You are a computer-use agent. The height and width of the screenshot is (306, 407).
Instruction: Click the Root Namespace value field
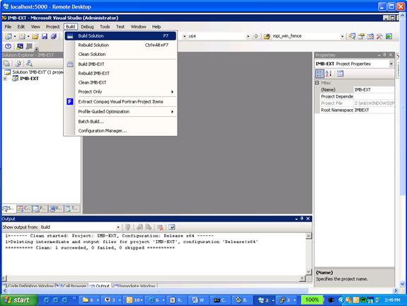click(374, 110)
